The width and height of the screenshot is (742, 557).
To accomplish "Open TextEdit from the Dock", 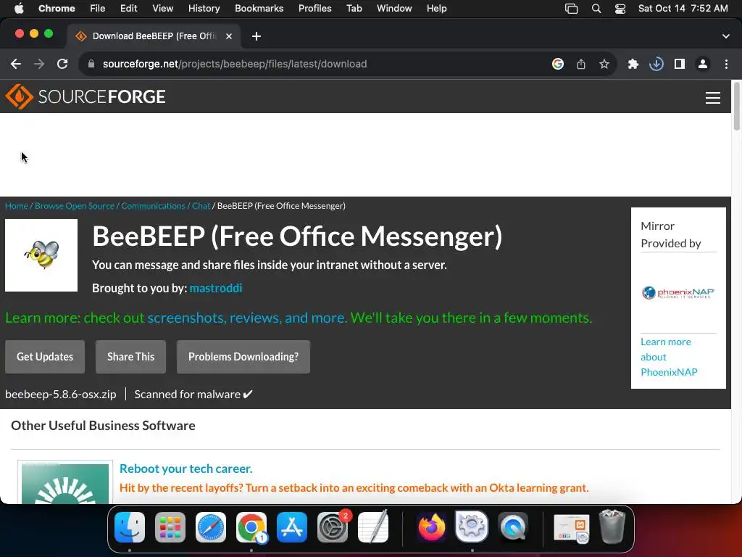I will click(373, 527).
